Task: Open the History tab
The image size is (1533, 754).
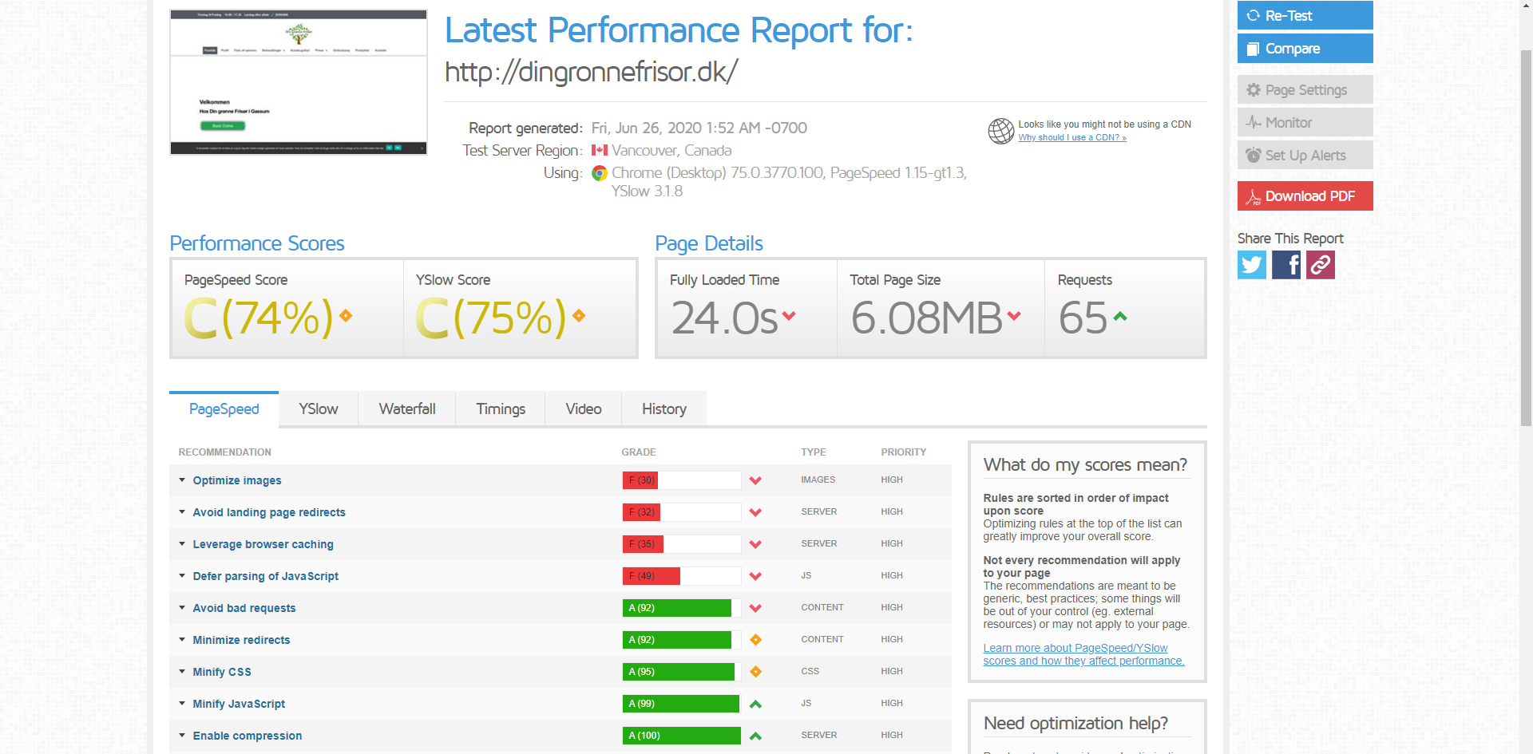Action: tap(664, 409)
